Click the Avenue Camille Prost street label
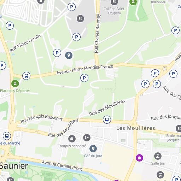The height and width of the screenshot is (181, 181). tap(62, 165)
